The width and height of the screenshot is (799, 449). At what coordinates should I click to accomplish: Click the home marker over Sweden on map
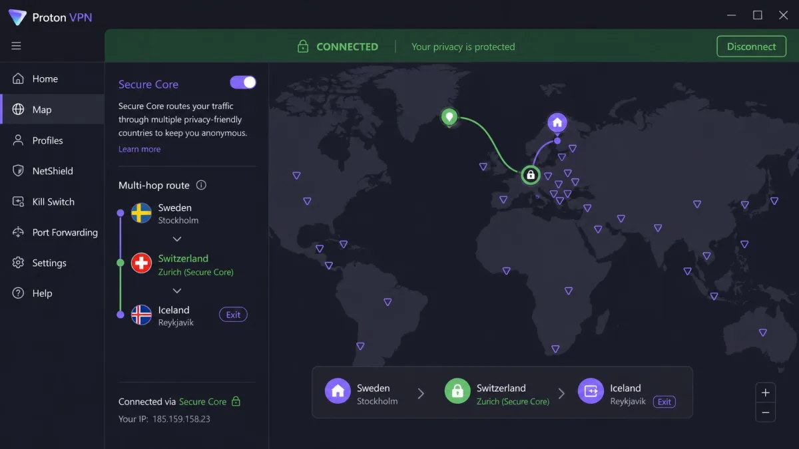click(x=557, y=122)
